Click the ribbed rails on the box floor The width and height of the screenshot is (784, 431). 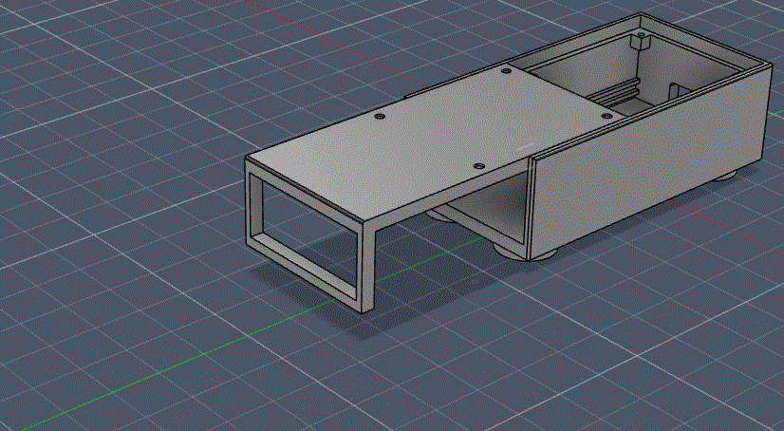[612, 93]
